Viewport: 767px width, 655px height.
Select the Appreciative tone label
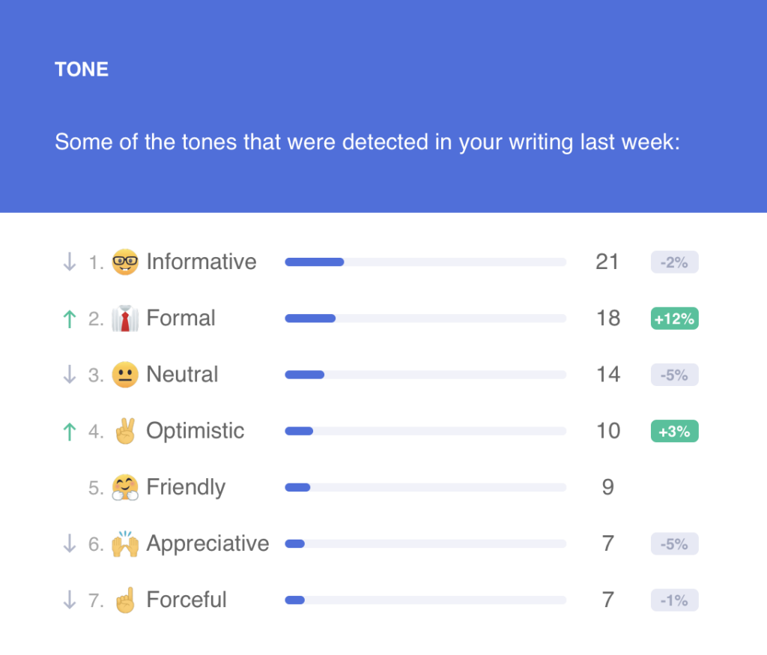(x=208, y=543)
